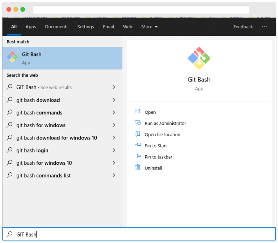The image size is (278, 243).
Task: Click the Open icon in actions list
Action: 138,112
